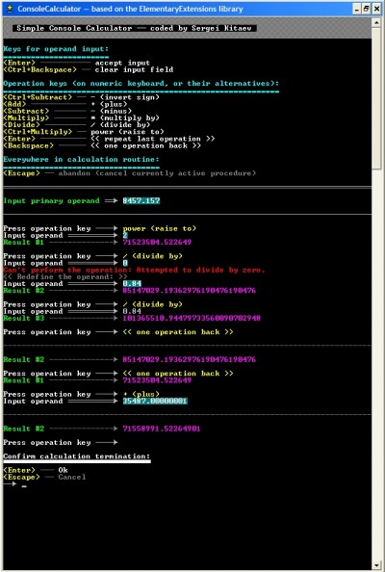This screenshot has height=572, width=385.
Task: Click the highlighted operand 35487.00000001
Action: point(155,401)
